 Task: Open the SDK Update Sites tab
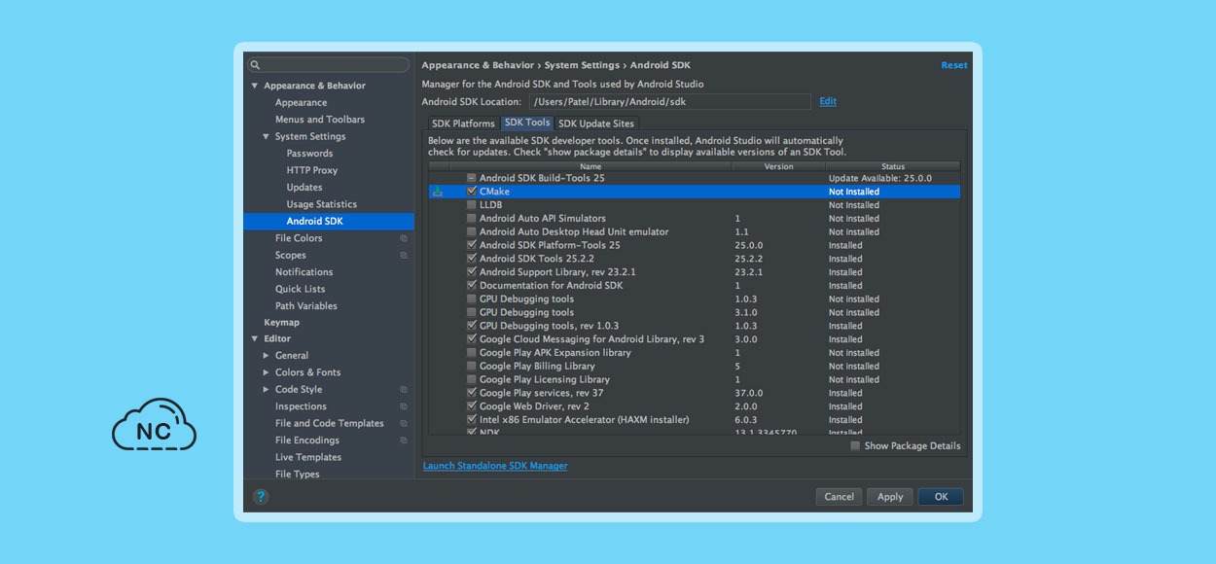coord(596,123)
